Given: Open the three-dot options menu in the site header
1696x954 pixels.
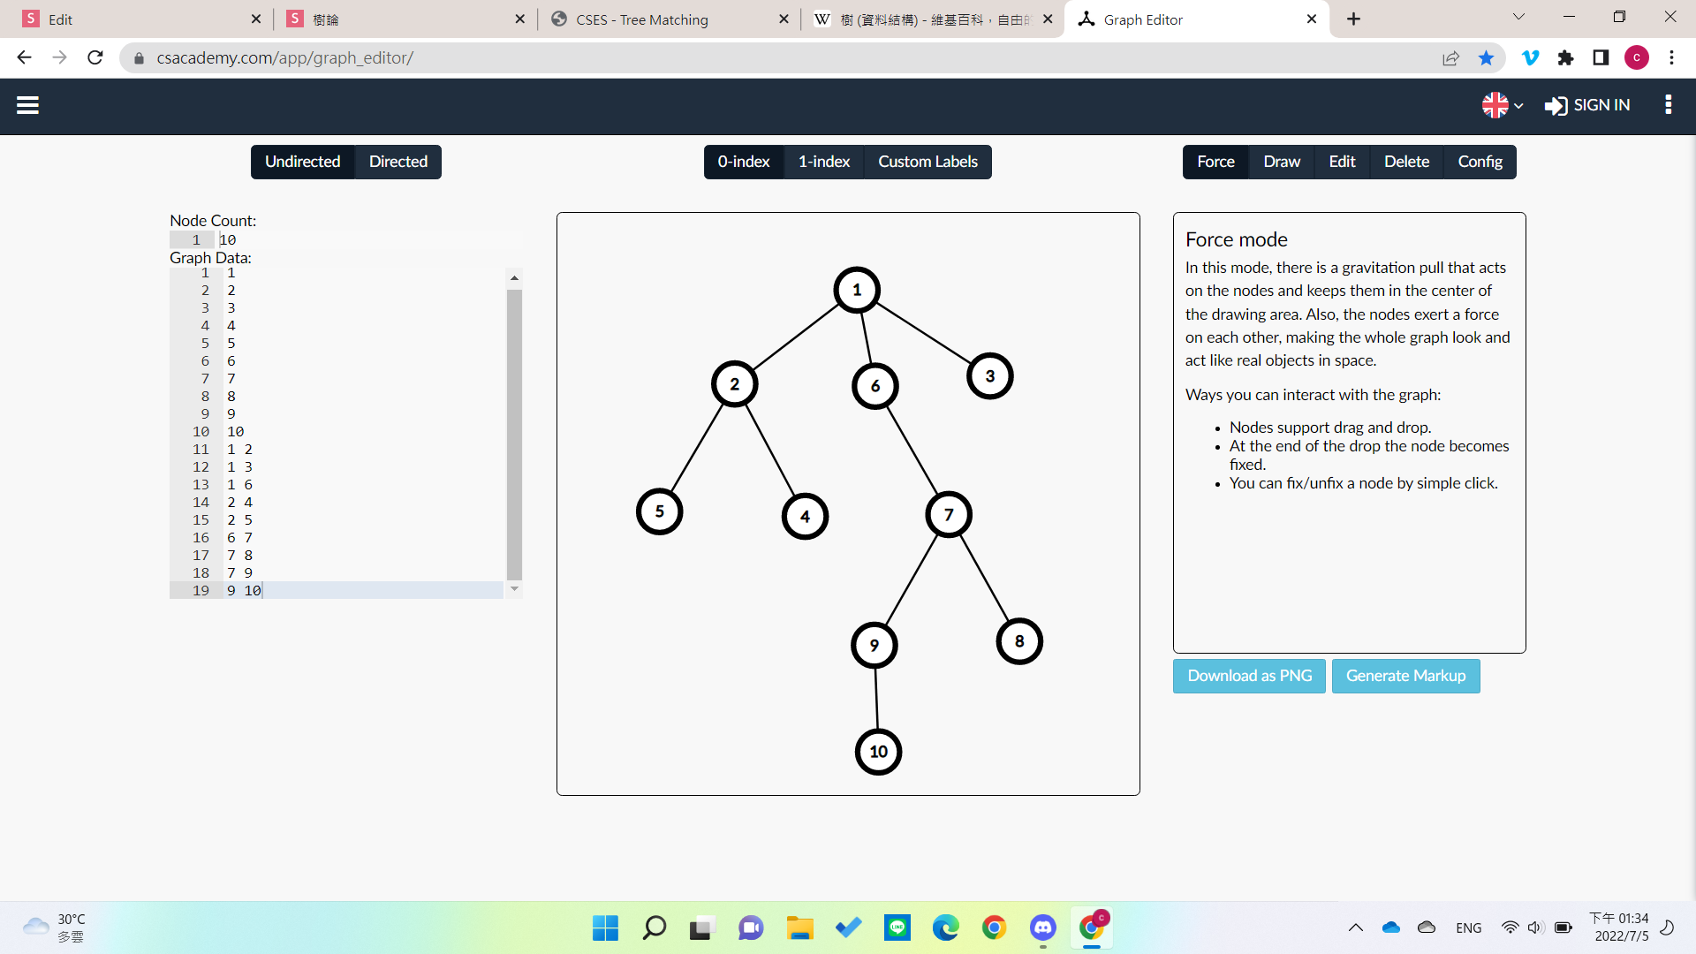Looking at the screenshot, I should 1668,105.
